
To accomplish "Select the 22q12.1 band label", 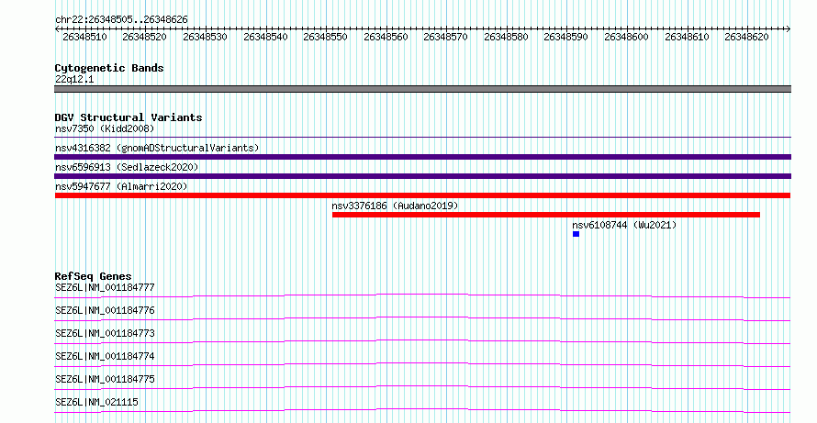I will tap(74, 79).
